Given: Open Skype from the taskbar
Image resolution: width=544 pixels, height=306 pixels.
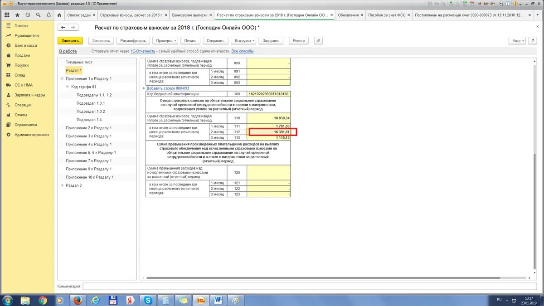Looking at the screenshot, I should 147,300.
